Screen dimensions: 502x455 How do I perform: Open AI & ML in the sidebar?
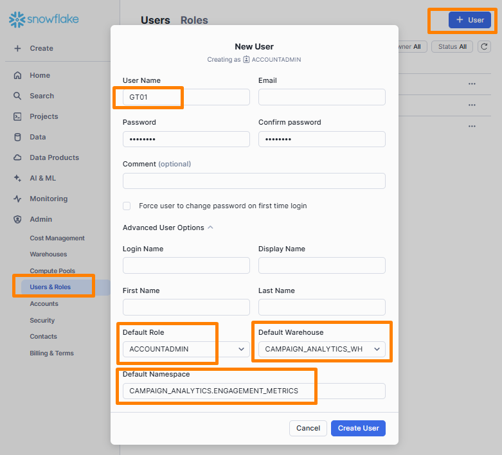click(x=42, y=178)
